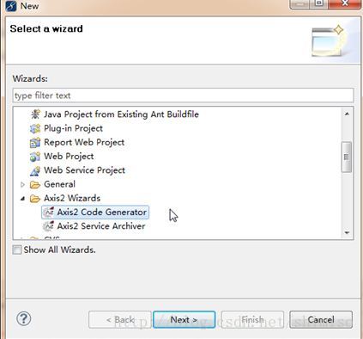Click the Axis2 Wizards folder icon
363x339 pixels.
[35, 199]
